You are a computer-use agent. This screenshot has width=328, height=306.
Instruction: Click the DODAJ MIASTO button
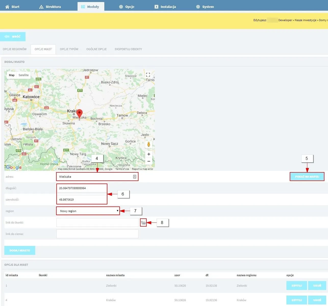[x=20, y=251]
